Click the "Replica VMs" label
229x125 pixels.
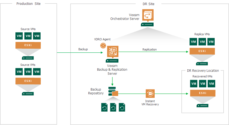click(x=202, y=34)
